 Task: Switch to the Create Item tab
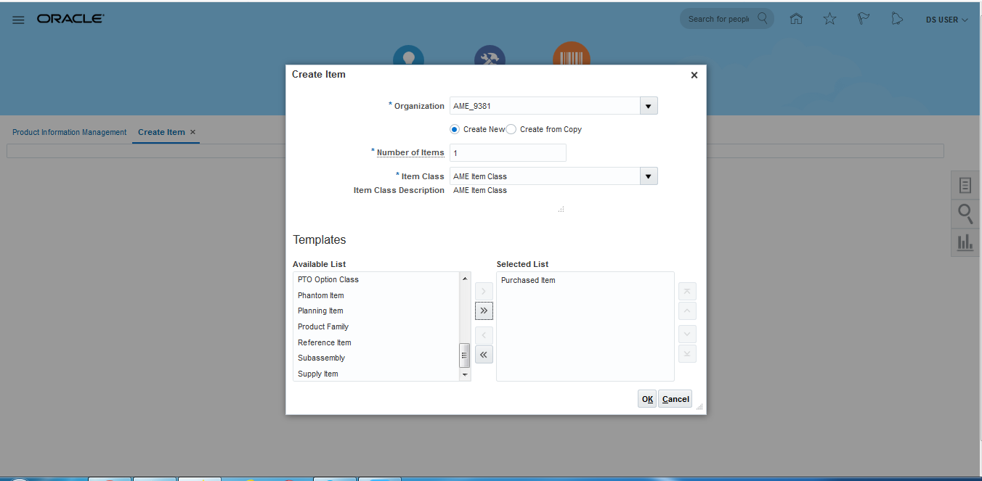tap(161, 132)
